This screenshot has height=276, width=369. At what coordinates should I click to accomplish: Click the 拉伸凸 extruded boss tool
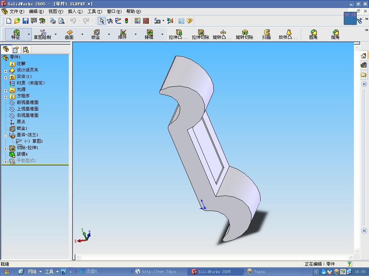point(178,34)
